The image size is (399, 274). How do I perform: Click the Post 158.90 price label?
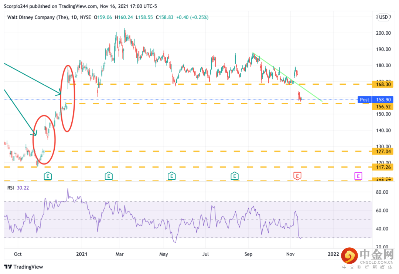click(375, 99)
